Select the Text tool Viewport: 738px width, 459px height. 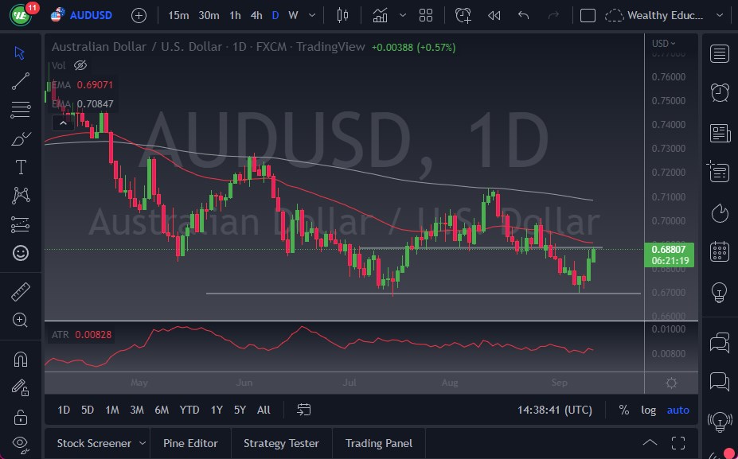click(20, 167)
